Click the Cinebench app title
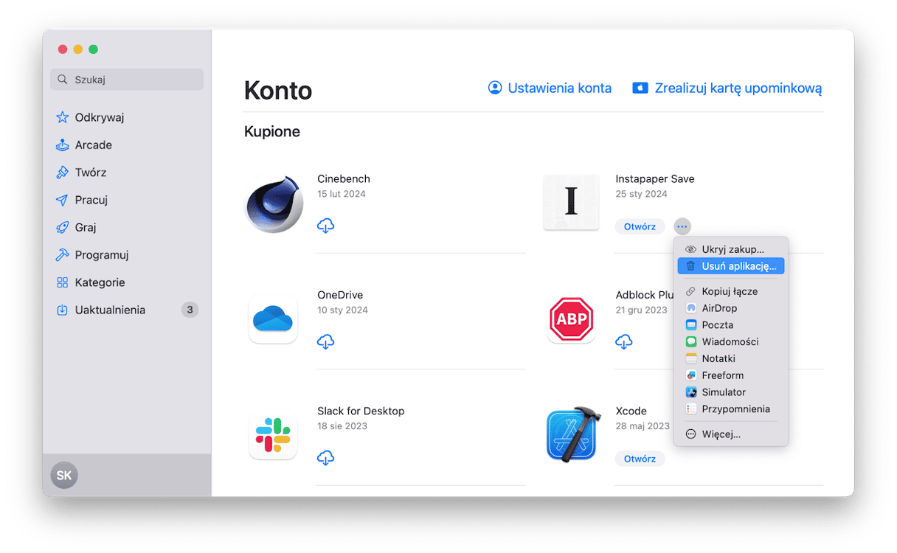897x553 pixels. tap(344, 178)
